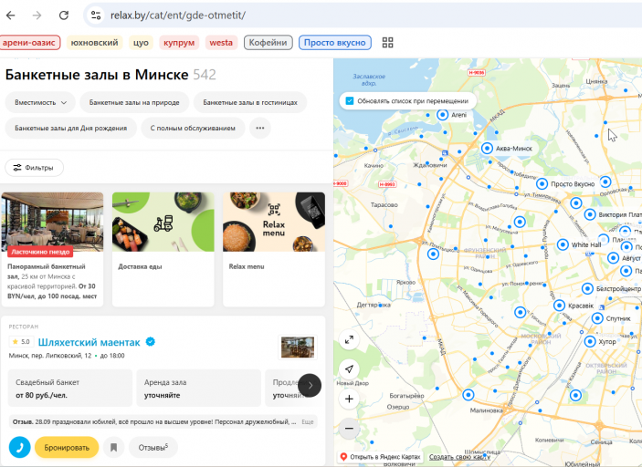Select Свадебный банкет от 80 руб./чел. offer
Viewport: 642px width, 467px height.
click(x=70, y=388)
